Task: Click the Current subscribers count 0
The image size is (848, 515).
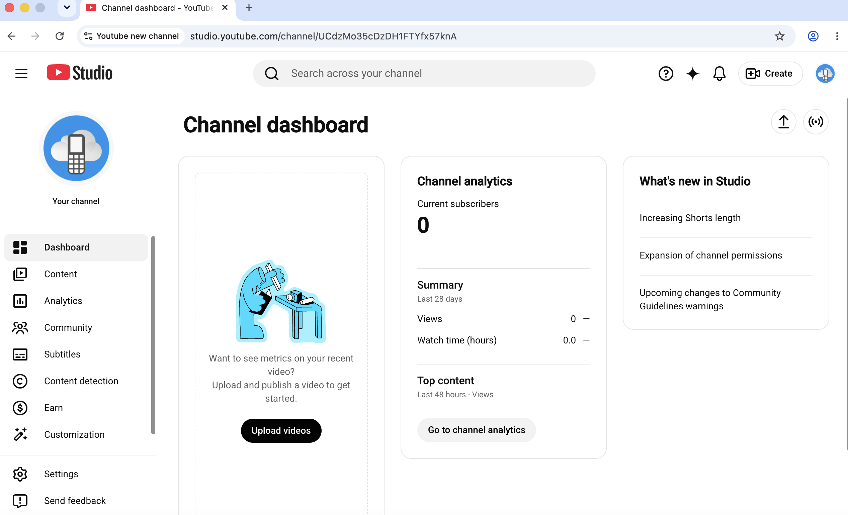Action: [x=423, y=225]
